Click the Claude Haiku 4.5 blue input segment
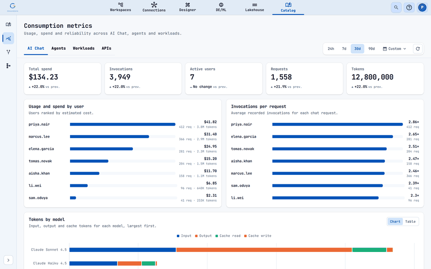Image resolution: width=431 pixels, height=269 pixels. [x=93, y=264]
